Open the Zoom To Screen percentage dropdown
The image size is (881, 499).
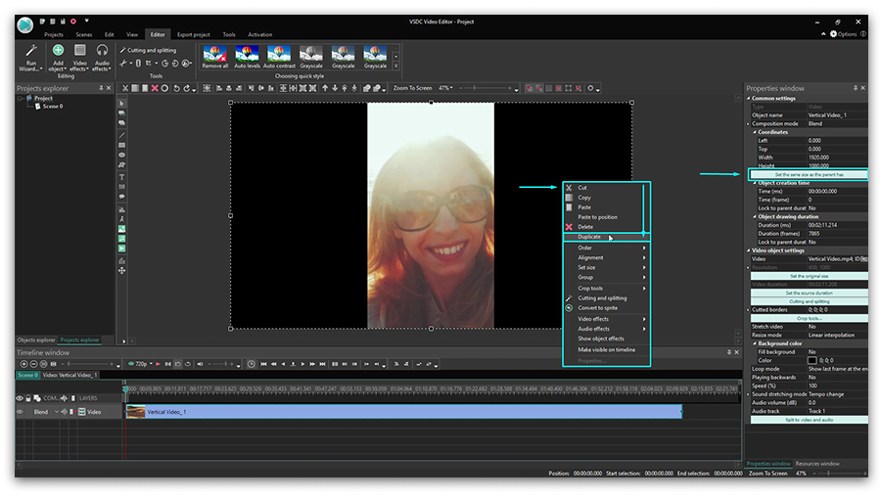tap(446, 88)
